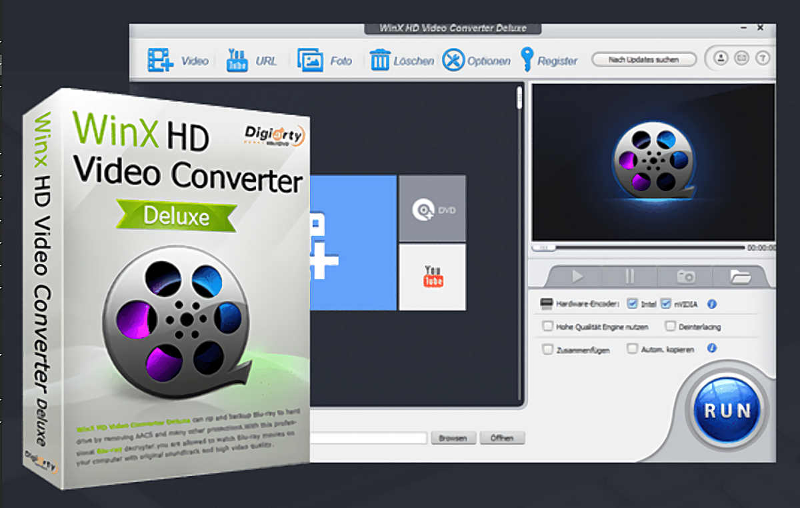Select the DVD tile

(x=432, y=209)
